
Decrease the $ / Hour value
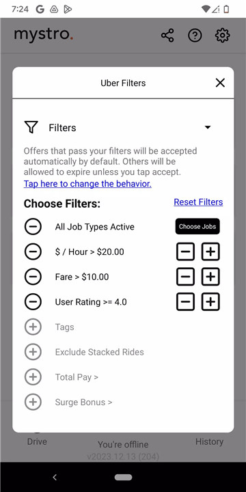(x=185, y=251)
